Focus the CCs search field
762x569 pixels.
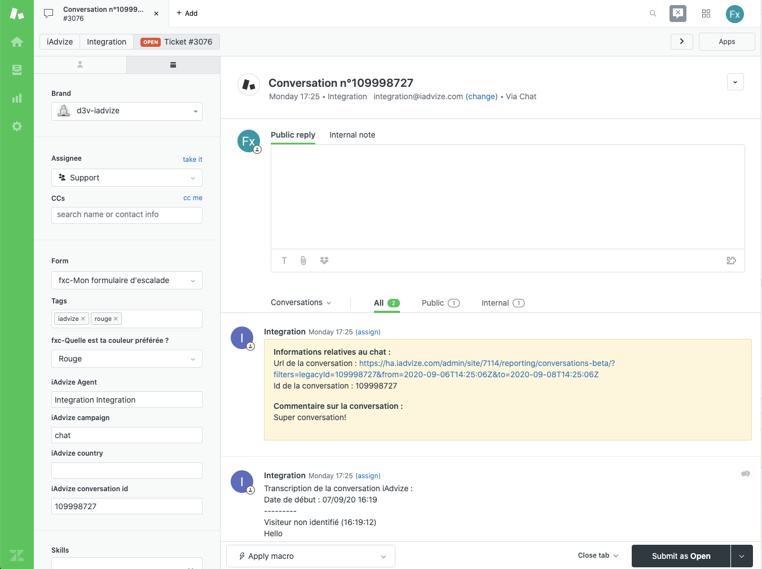pos(127,215)
